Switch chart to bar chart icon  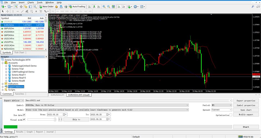89,7
